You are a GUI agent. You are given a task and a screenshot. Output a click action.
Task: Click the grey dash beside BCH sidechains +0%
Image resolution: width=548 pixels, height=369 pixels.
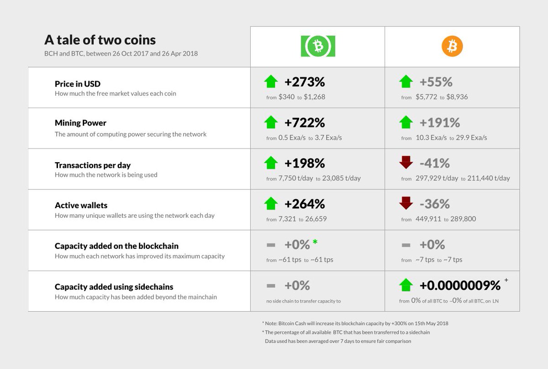pyautogui.click(x=271, y=286)
